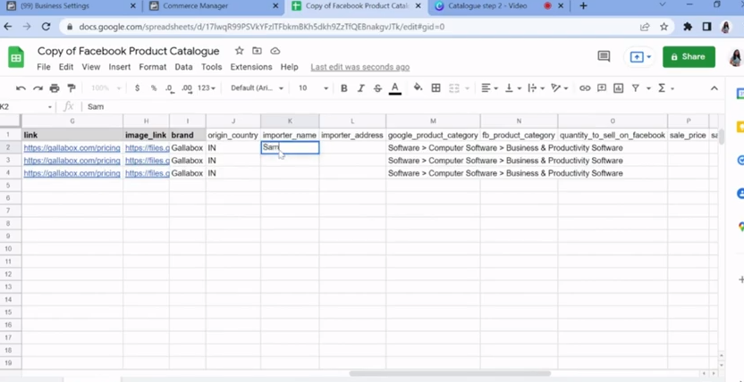Star the spreadsheet document
The image size is (744, 382).
tap(239, 51)
